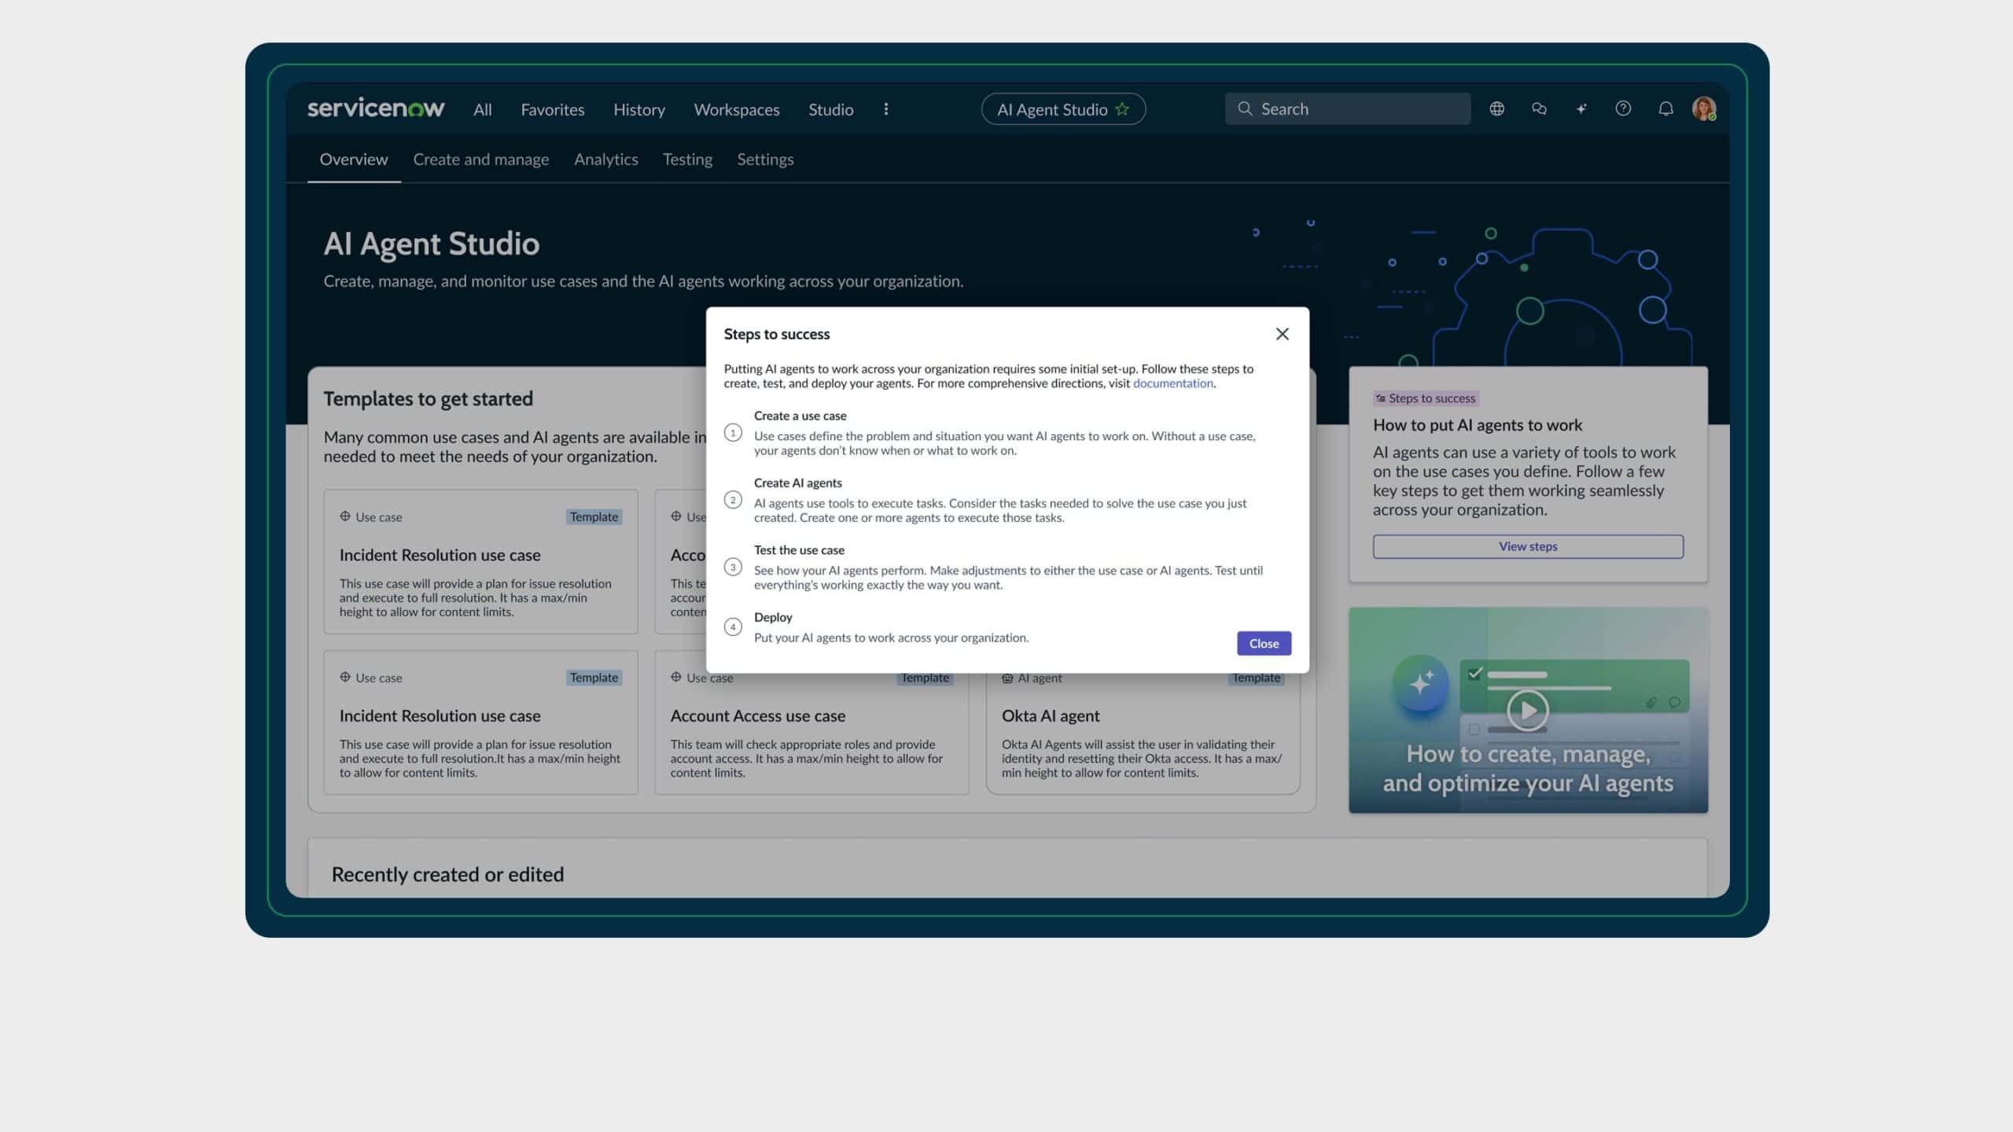Open the History menu
This screenshot has height=1132, width=2013.
coord(639,109)
